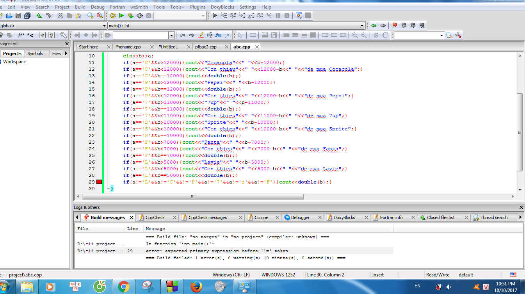The image size is (525, 294).
Task: Toggle incremental search Highlight option
Action: click(x=201, y=35)
